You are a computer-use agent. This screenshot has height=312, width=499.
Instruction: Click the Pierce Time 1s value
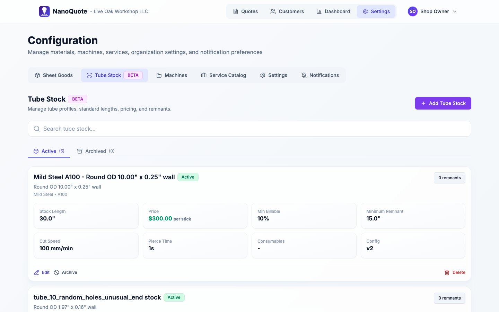pyautogui.click(x=151, y=249)
